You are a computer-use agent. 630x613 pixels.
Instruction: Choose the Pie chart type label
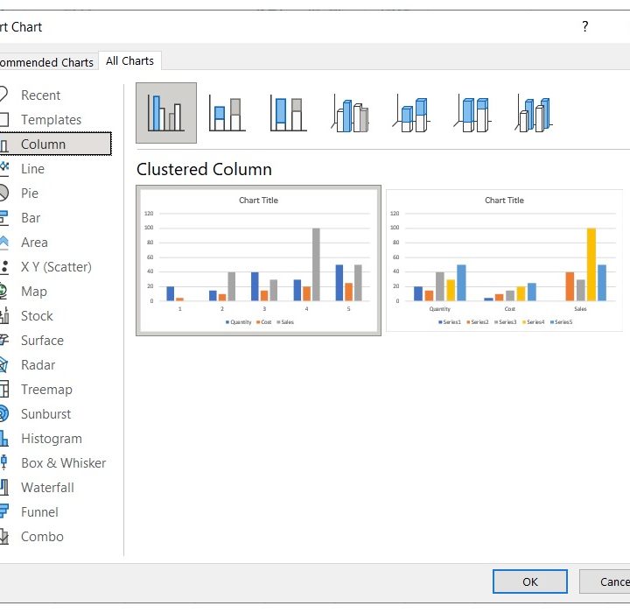pyautogui.click(x=30, y=194)
